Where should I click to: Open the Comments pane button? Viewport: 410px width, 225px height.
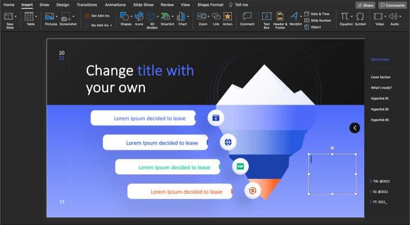click(392, 5)
